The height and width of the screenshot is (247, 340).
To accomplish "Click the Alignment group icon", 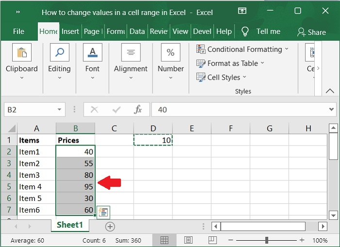I will pyautogui.click(x=130, y=53).
